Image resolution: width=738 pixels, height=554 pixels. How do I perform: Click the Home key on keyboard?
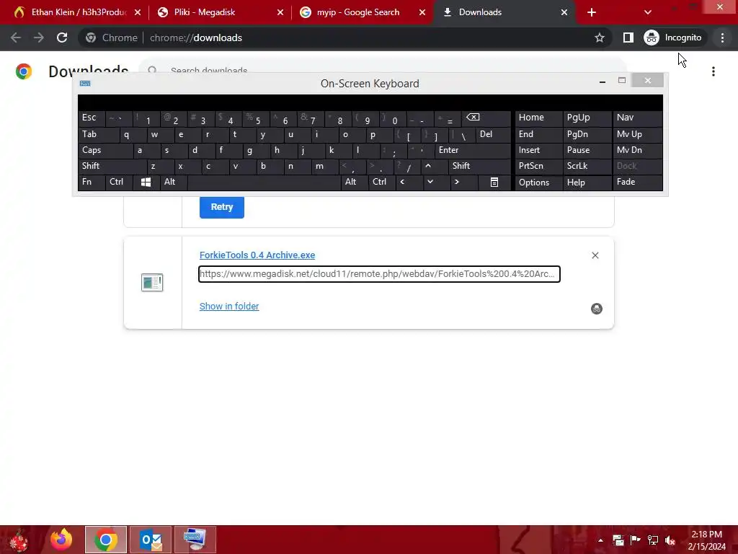pyautogui.click(x=539, y=118)
